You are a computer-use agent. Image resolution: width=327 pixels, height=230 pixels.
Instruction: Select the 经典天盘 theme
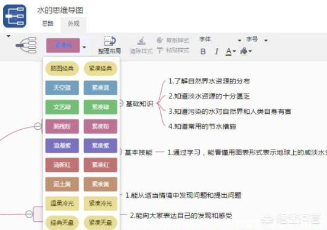[62, 223]
